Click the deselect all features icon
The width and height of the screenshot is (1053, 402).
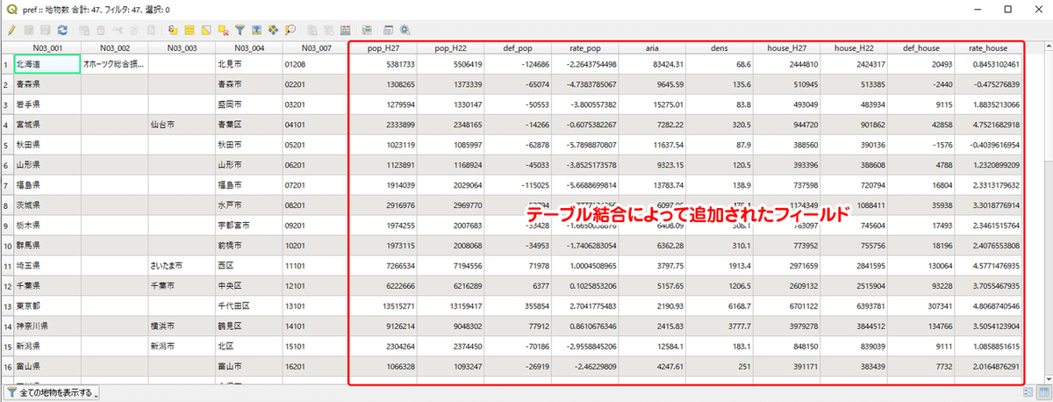(223, 30)
